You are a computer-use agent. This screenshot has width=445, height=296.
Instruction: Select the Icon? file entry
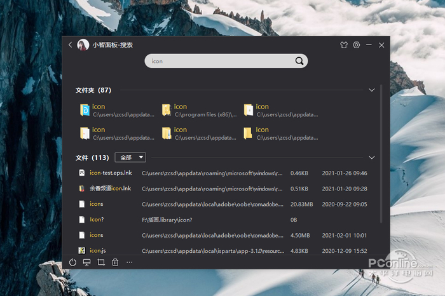pos(222,220)
